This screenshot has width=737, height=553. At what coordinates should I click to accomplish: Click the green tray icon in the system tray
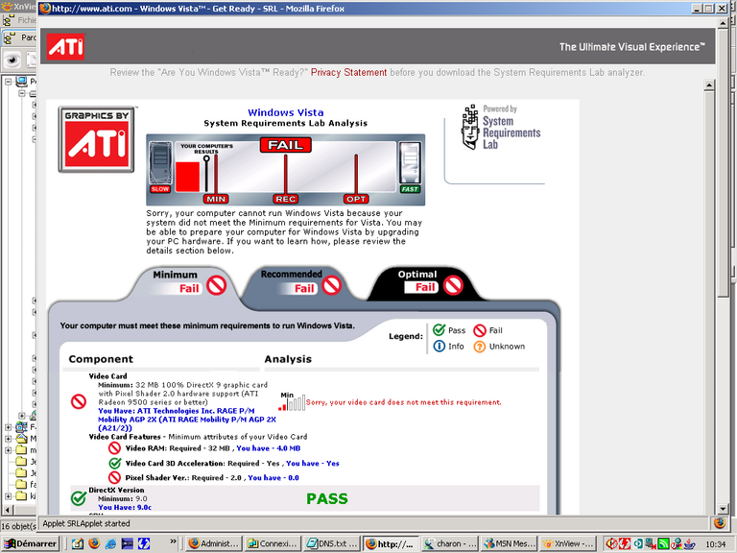pos(663,543)
